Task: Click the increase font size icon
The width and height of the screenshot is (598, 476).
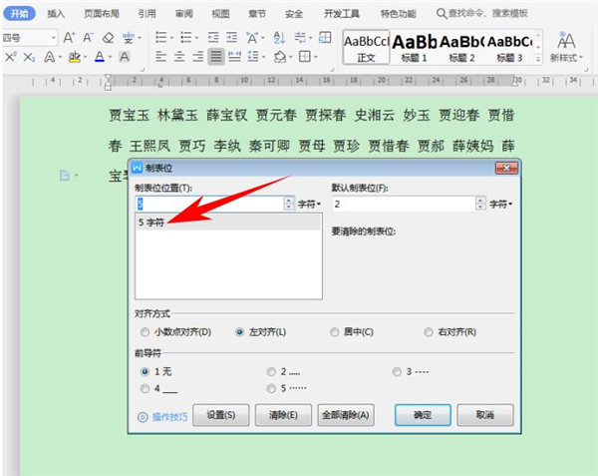Action: coord(69,37)
